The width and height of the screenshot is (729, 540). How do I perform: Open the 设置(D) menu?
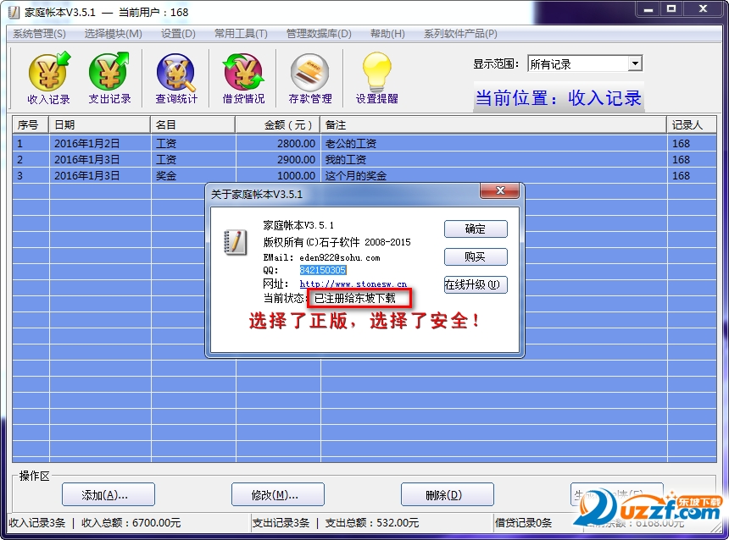click(178, 34)
